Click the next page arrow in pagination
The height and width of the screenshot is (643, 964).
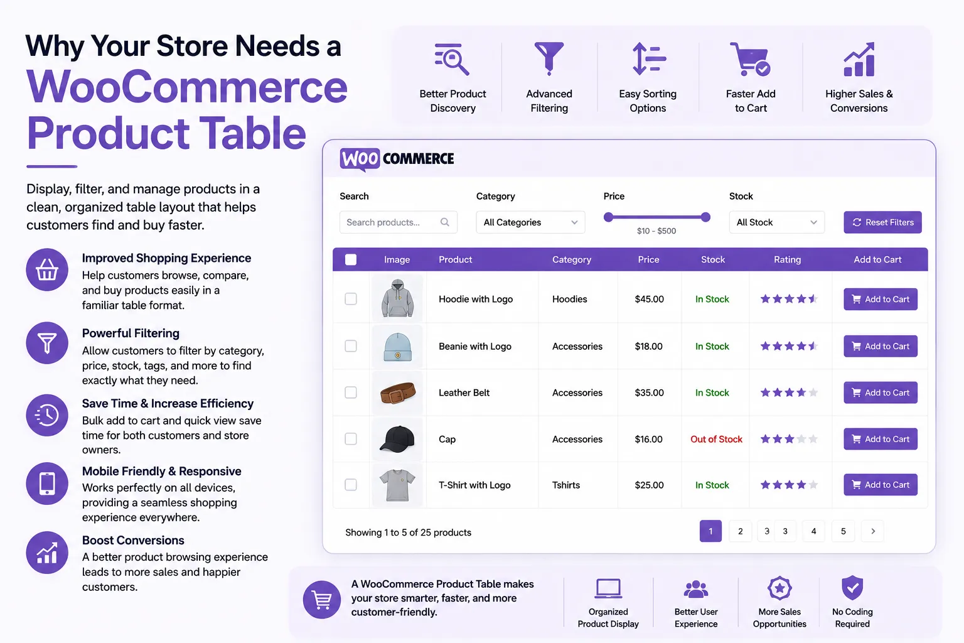coord(873,531)
